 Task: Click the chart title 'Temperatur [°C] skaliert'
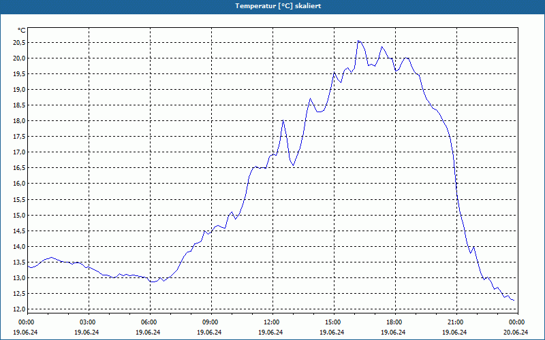coord(278,6)
